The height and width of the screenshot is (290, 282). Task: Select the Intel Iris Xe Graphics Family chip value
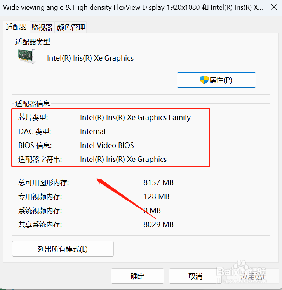[135, 118]
